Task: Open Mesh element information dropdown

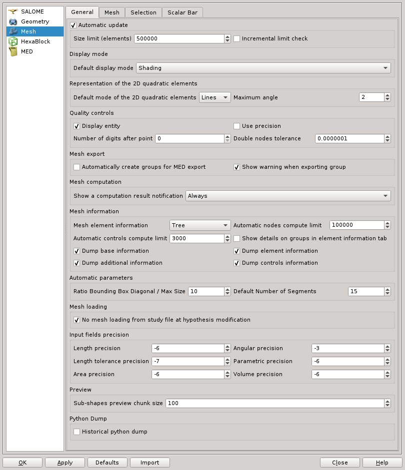Action: tap(200, 225)
